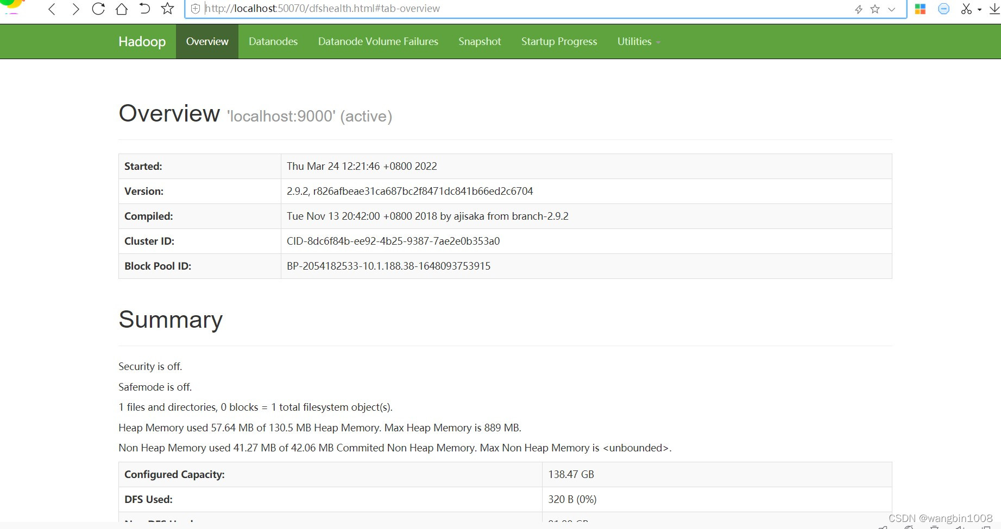Click the Summary section heading
This screenshot has height=529, width=1001.
171,320
